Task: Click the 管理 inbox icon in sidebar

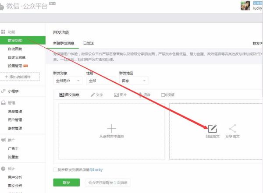Action: tap(3, 103)
